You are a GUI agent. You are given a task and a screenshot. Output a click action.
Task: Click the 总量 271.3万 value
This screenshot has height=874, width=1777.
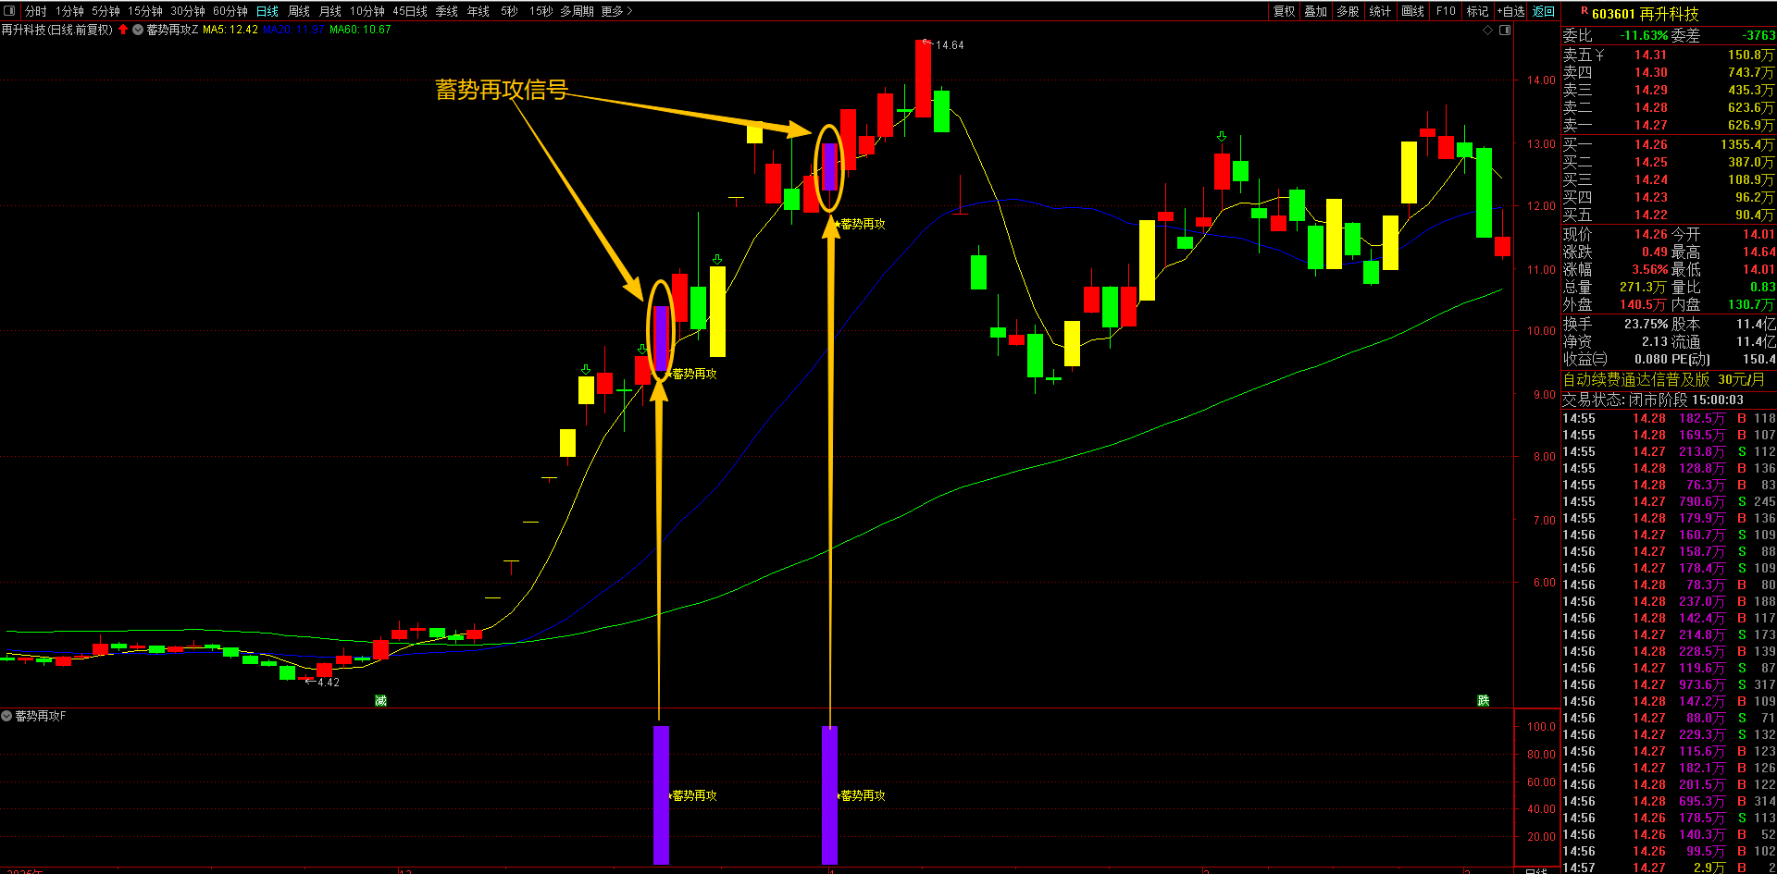click(1643, 288)
